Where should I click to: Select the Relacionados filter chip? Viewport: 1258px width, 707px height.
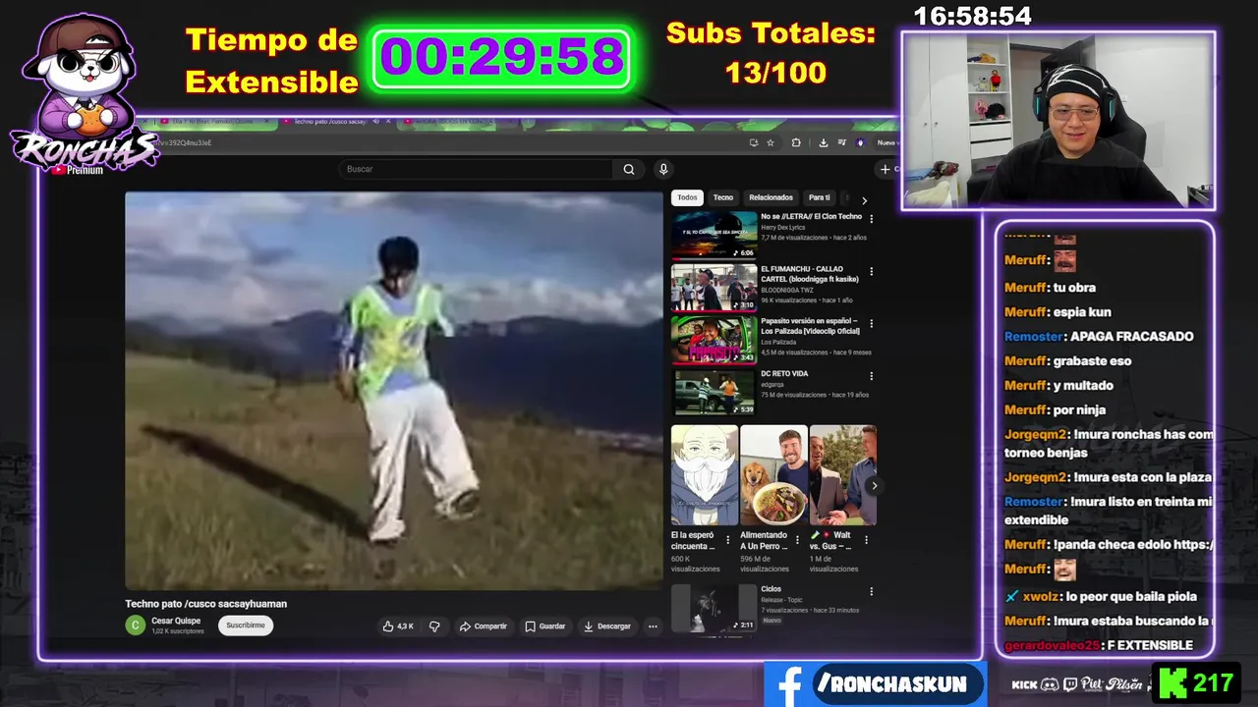(771, 197)
